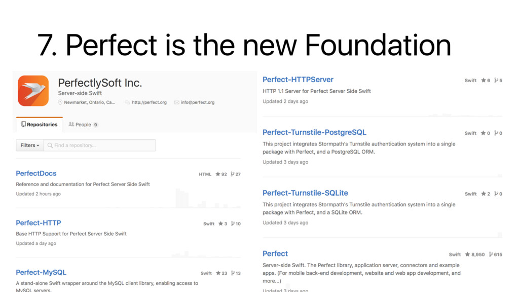Click the star icon for Perfect-MySQL
This screenshot has width=519, height=292.
pyautogui.click(x=218, y=273)
